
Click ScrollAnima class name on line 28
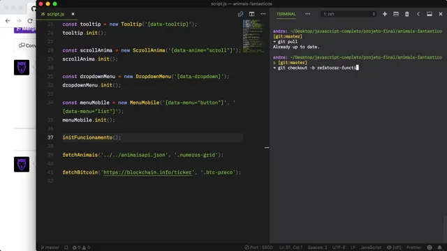[x=149, y=50]
